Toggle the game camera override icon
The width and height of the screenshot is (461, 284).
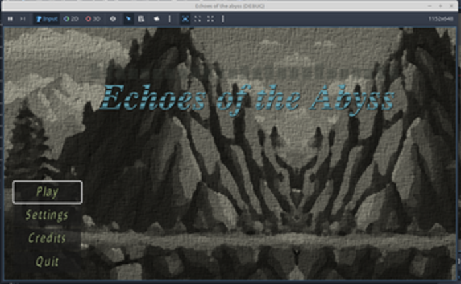point(157,18)
